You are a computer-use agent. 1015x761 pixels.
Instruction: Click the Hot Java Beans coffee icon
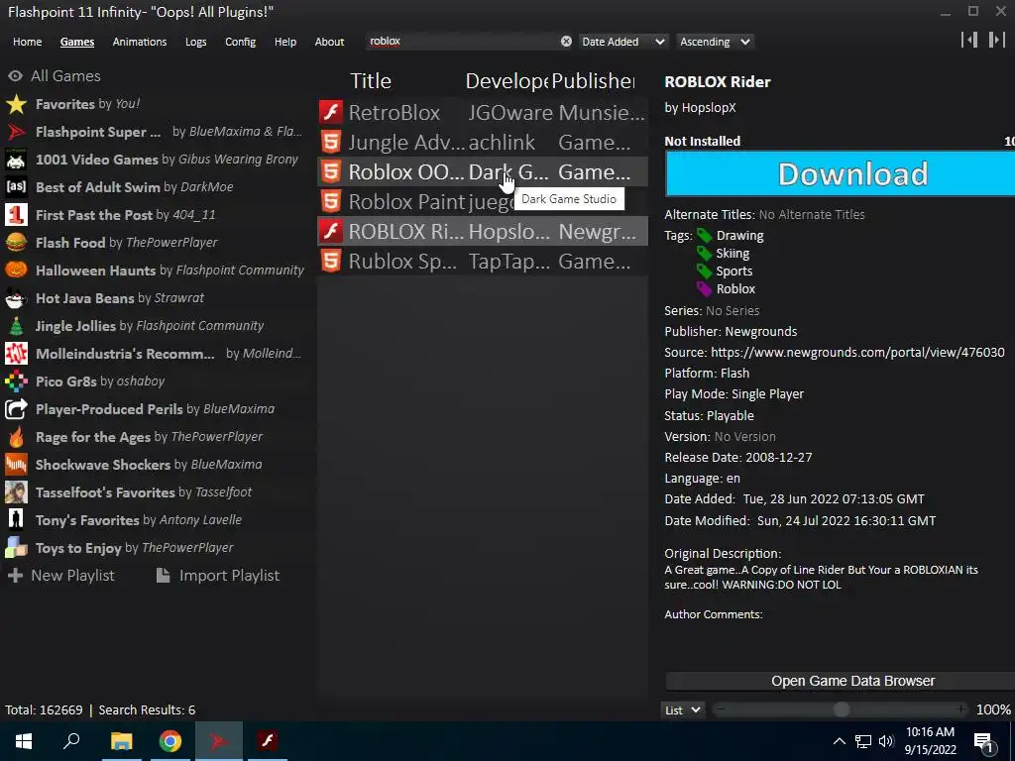tap(16, 298)
